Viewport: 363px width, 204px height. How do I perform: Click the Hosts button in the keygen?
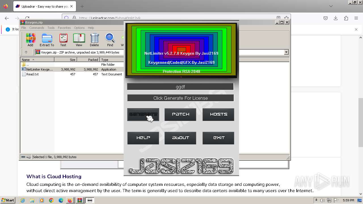(218, 114)
